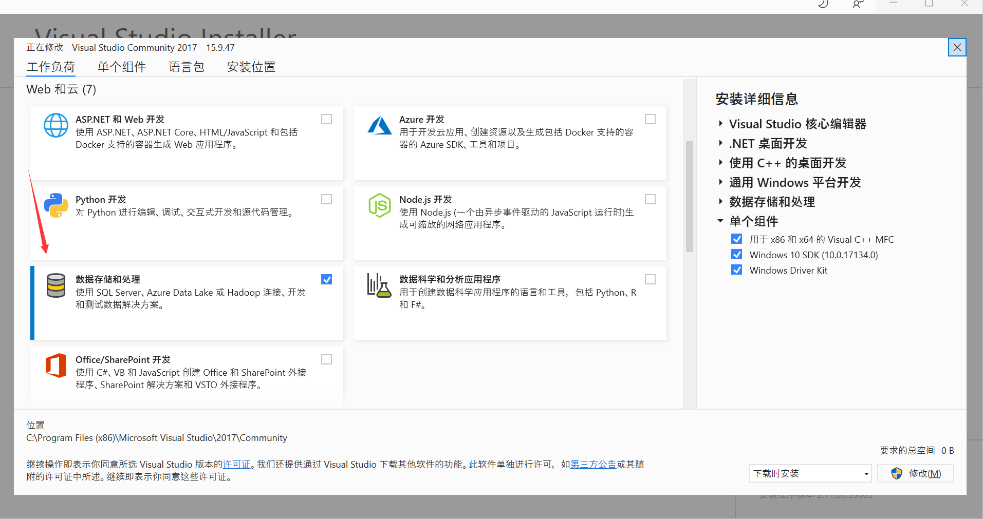Collapse the 单个组件 section
This screenshot has height=519, width=983.
click(x=720, y=221)
